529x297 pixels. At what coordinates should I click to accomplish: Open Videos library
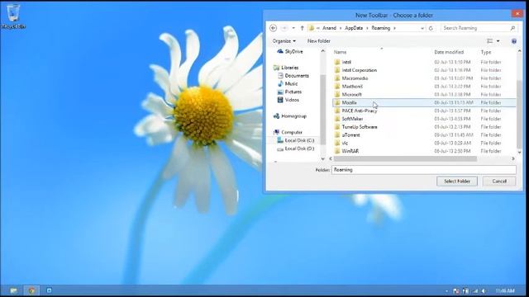point(288,100)
